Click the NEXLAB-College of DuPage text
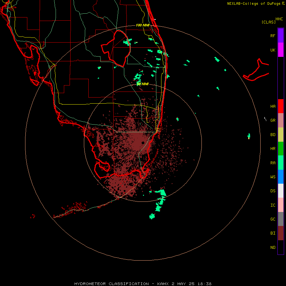The height and width of the screenshot is (286, 286). tap(254, 3)
